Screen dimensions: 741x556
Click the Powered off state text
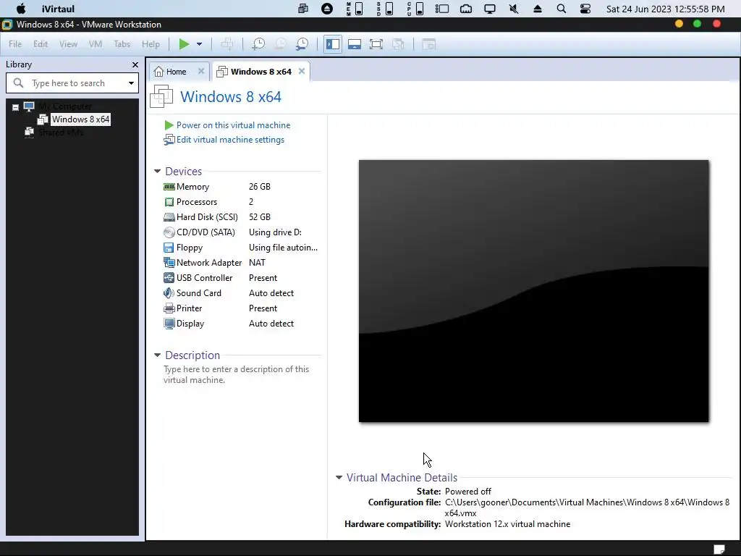(468, 492)
